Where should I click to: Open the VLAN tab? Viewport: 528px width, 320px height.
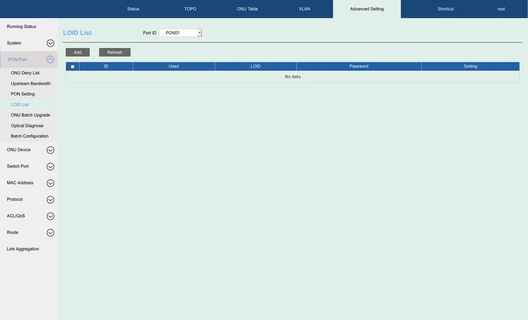tap(305, 9)
